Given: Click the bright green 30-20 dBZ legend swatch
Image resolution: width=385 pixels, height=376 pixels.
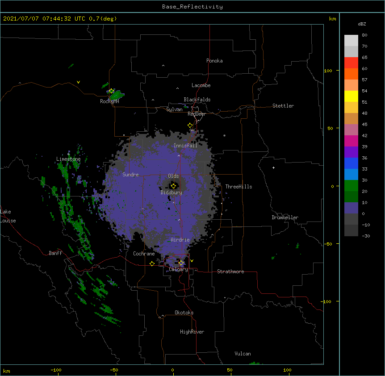Looking at the screenshot, I should 351,186.
